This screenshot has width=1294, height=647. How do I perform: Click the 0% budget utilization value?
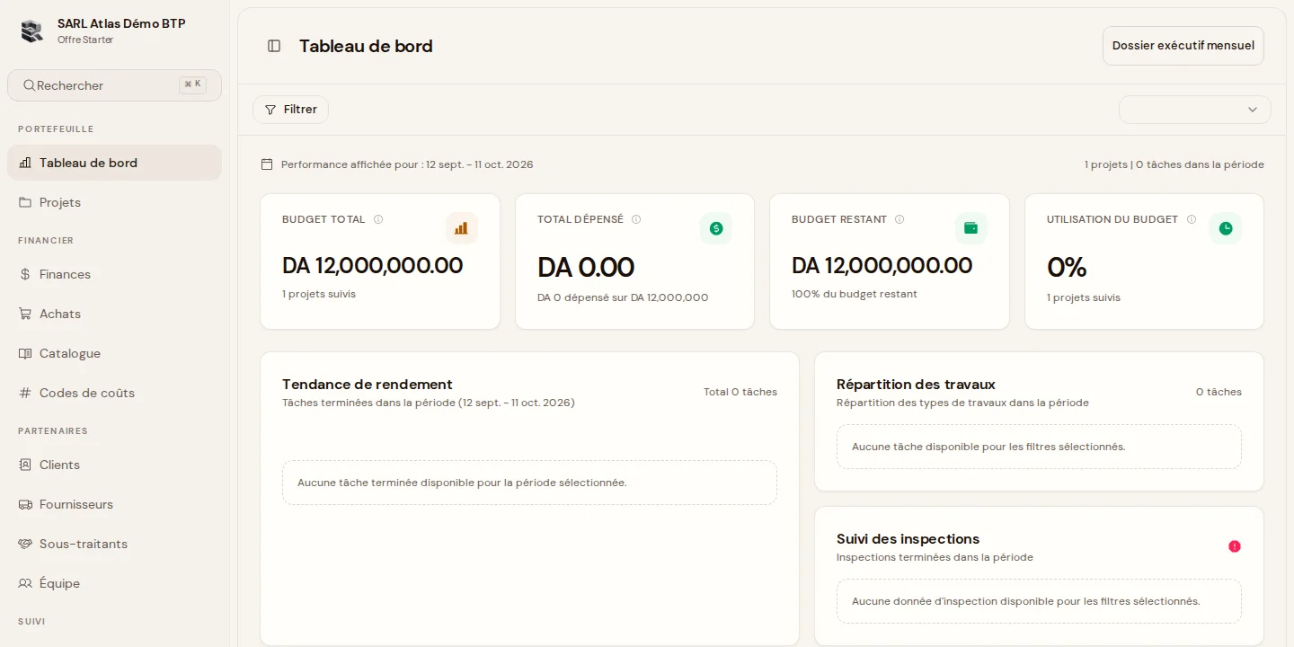pos(1067,267)
